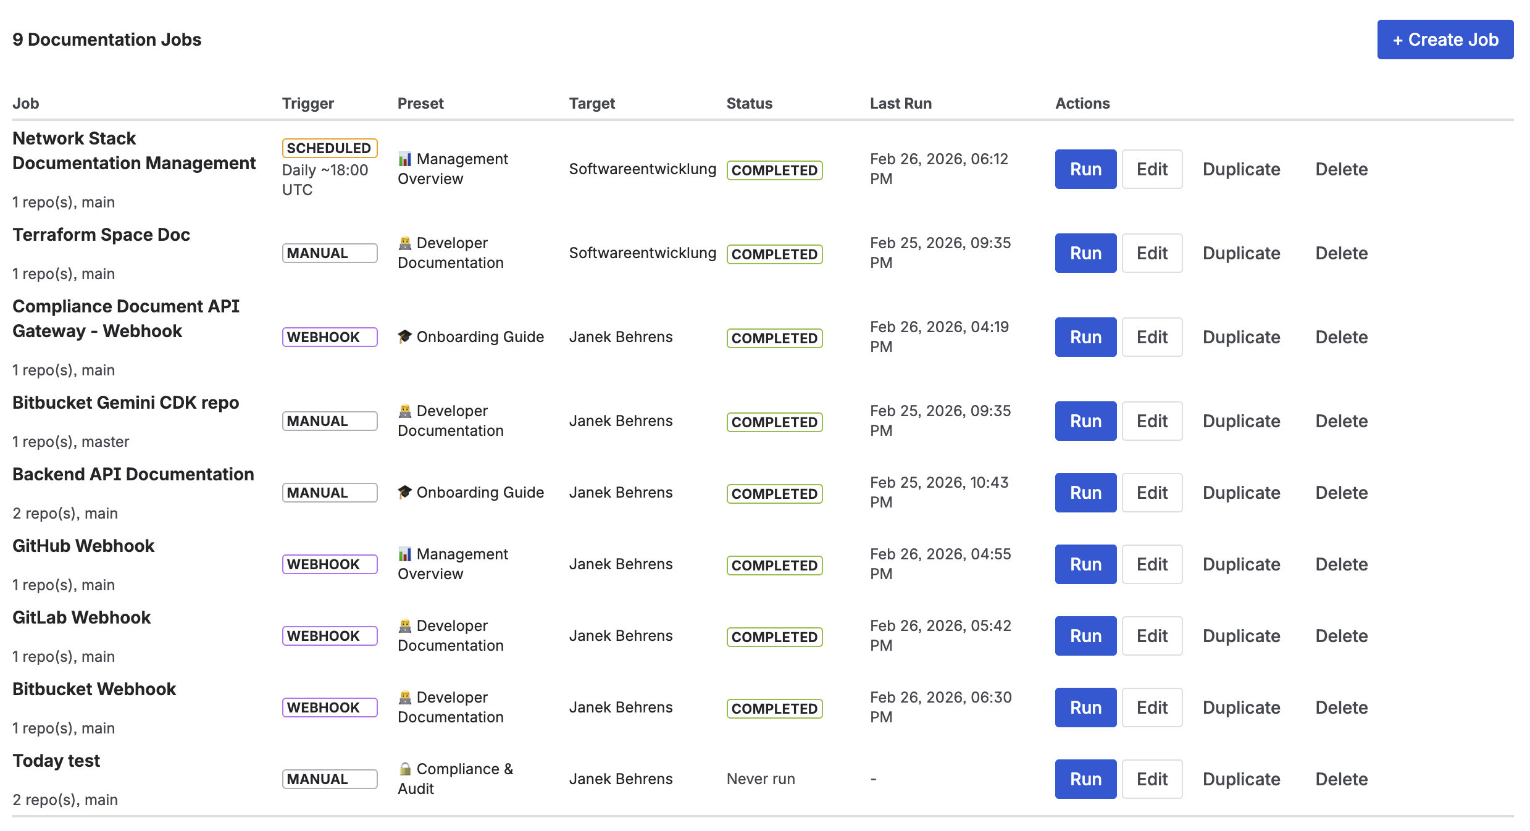This screenshot has width=1530, height=831.
Task: Click the WEBHOOK badge on Bitbucket Webhook row
Action: (329, 708)
